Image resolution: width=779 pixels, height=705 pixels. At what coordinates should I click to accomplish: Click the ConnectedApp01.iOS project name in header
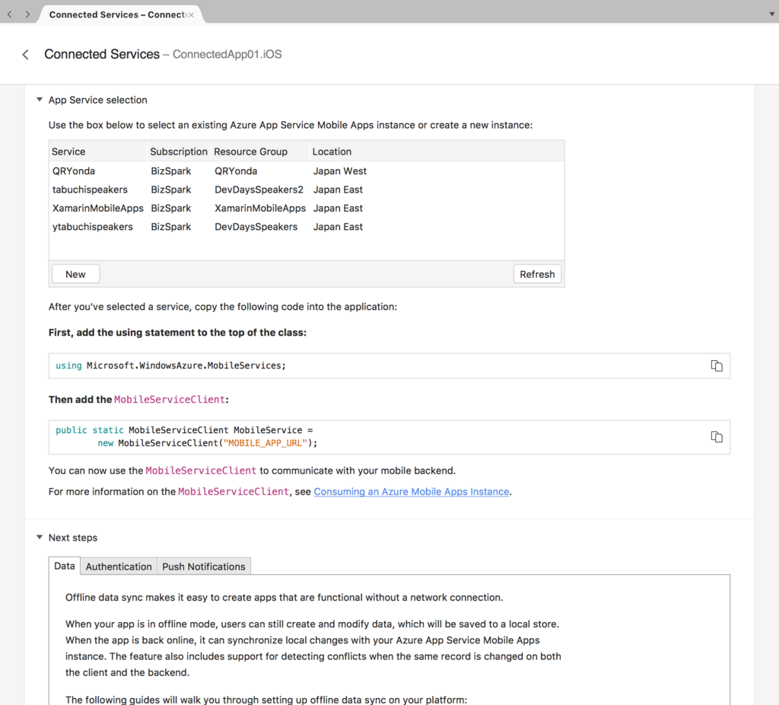point(227,54)
